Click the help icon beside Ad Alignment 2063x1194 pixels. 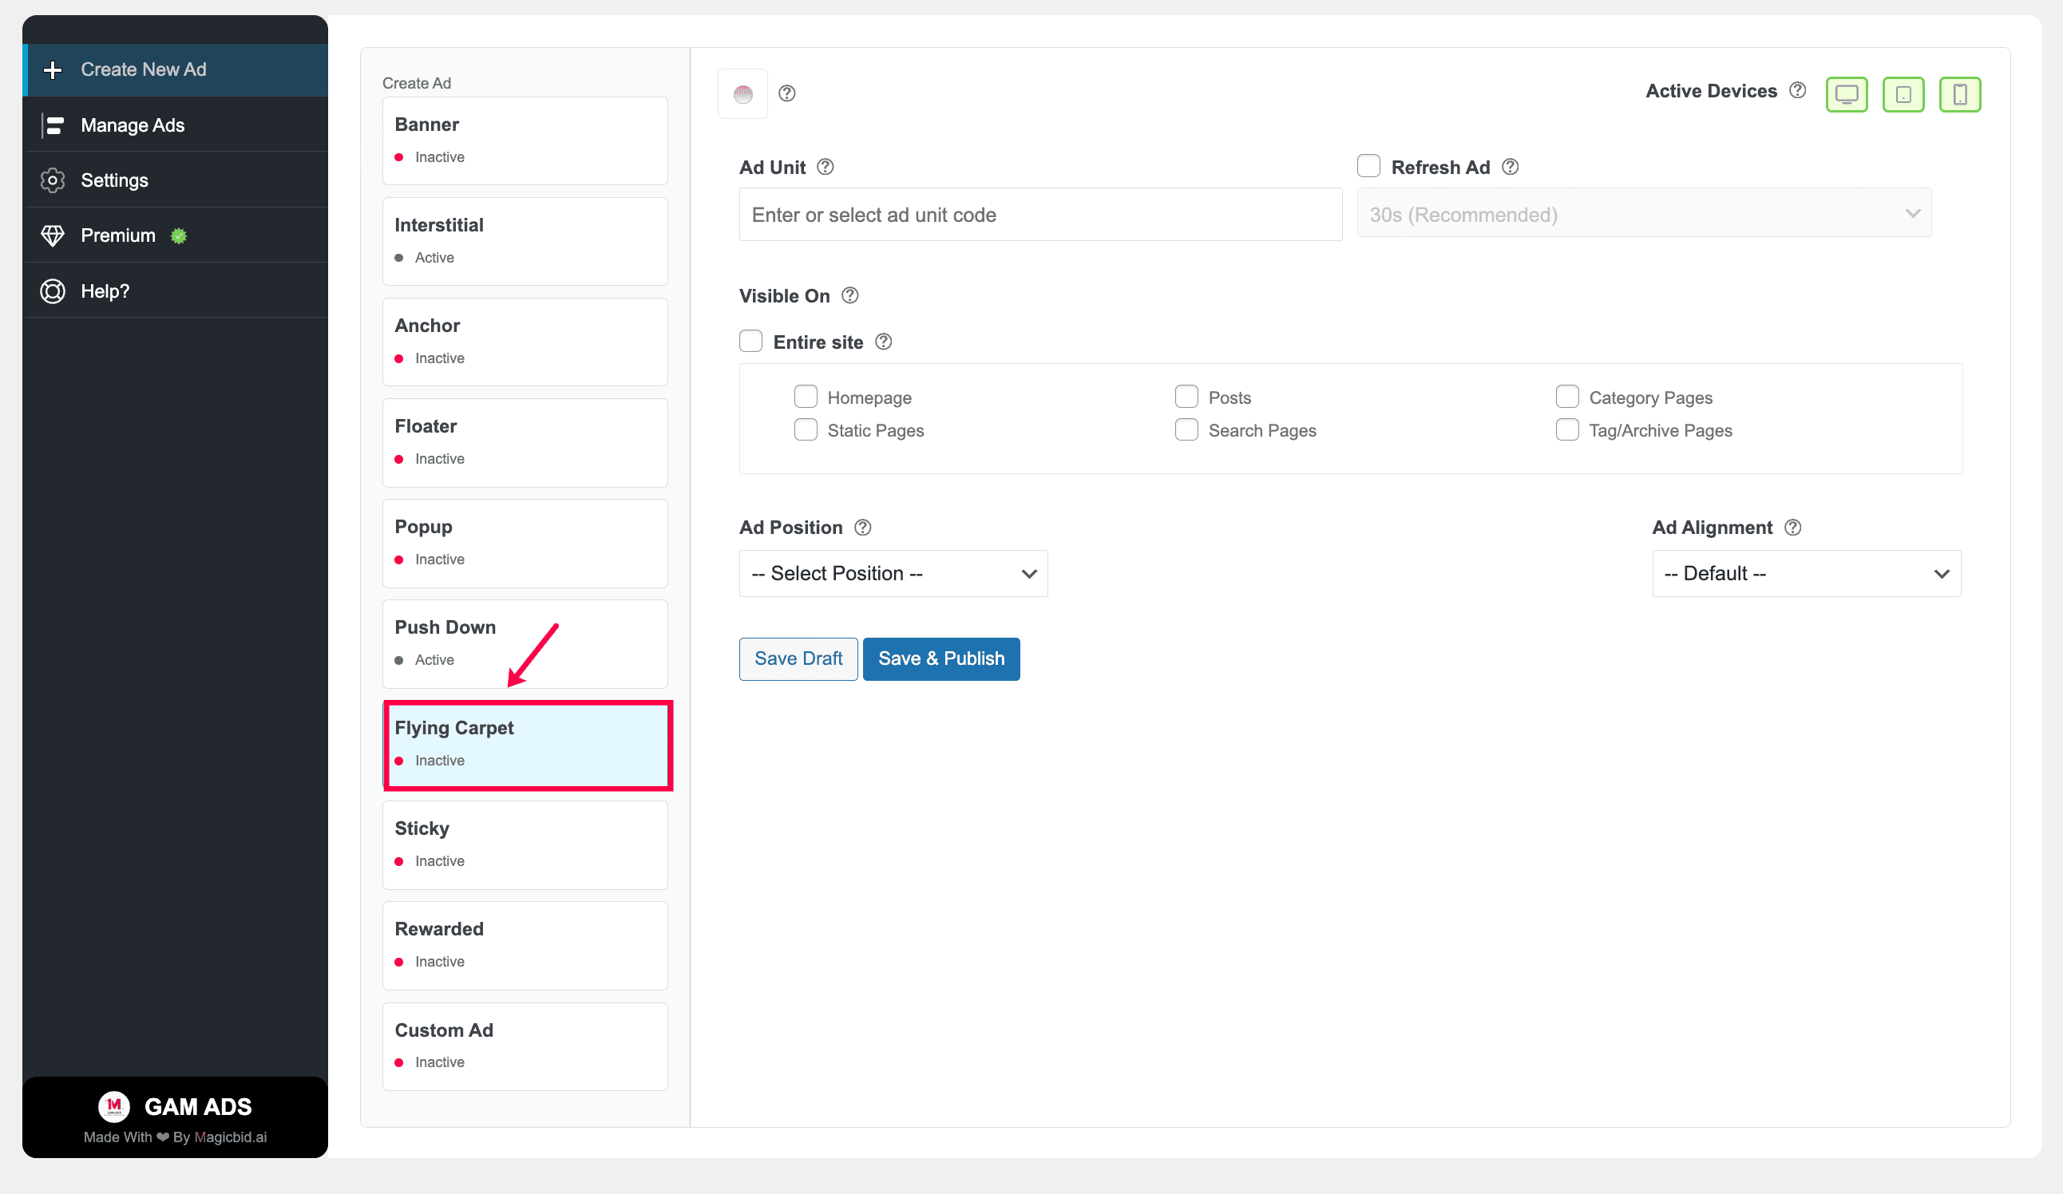[1793, 528]
